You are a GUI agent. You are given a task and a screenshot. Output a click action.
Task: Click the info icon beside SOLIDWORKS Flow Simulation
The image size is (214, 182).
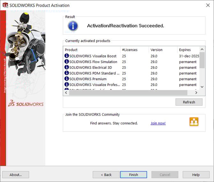click(x=66, y=62)
